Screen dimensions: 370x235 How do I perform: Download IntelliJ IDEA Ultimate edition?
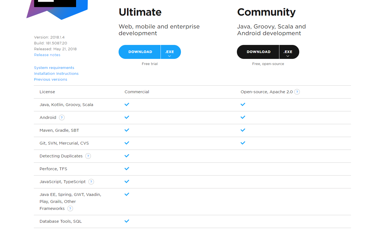[140, 52]
